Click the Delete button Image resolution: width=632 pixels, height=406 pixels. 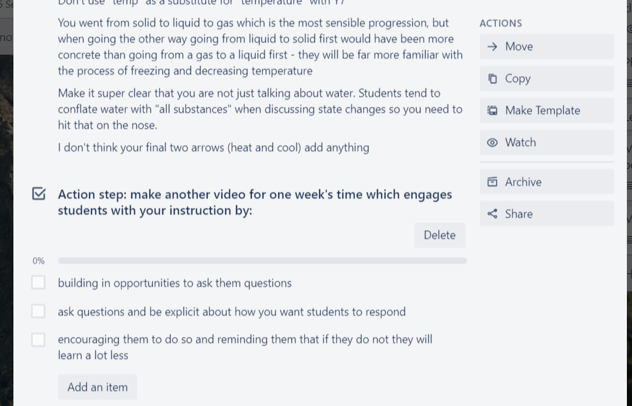[440, 235]
